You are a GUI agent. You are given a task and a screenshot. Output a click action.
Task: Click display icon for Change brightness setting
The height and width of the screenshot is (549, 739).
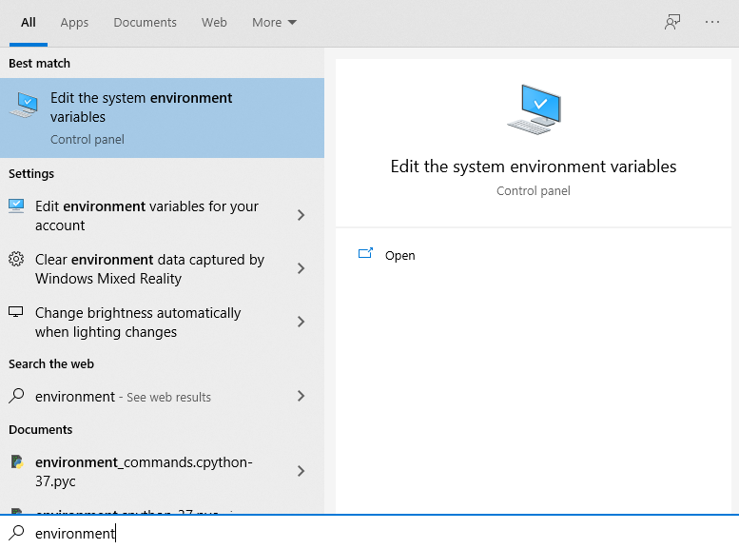(16, 312)
